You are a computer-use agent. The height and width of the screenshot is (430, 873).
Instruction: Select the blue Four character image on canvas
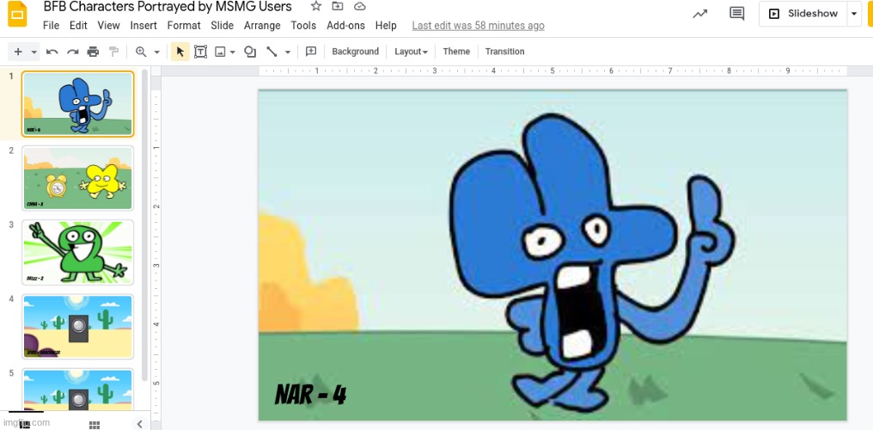pyautogui.click(x=590, y=261)
